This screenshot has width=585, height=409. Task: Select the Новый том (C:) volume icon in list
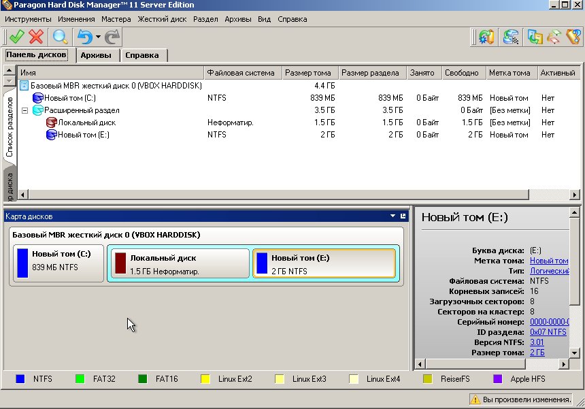click(38, 98)
